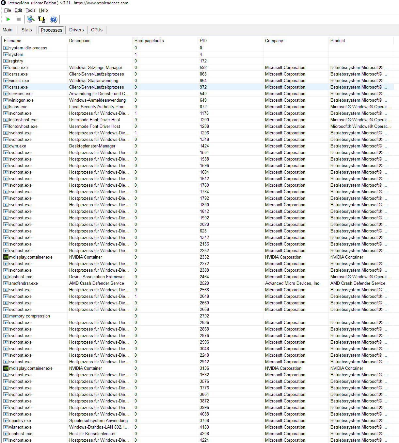Image resolution: width=399 pixels, height=443 pixels.
Task: Switch to the Main tab
Action: (x=8, y=30)
